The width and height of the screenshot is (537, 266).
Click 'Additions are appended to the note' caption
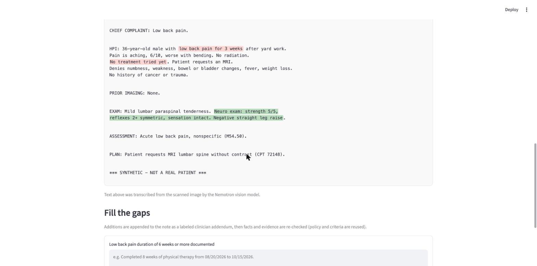click(x=235, y=227)
